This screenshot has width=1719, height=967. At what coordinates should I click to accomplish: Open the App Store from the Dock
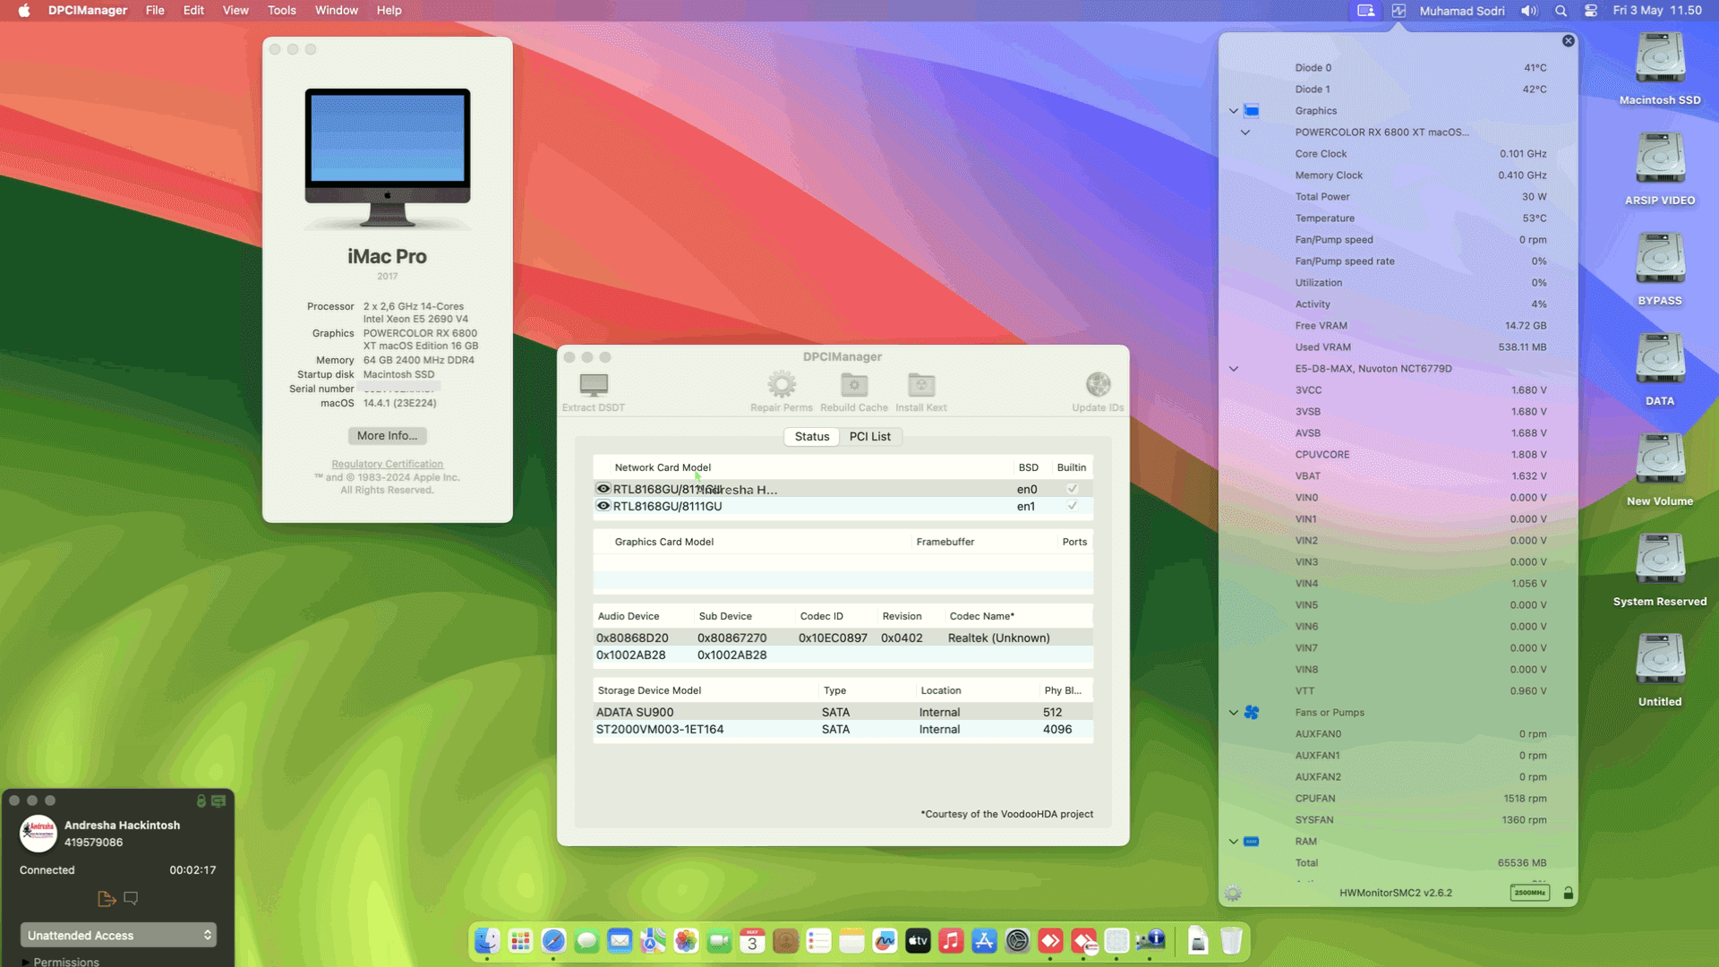(984, 941)
